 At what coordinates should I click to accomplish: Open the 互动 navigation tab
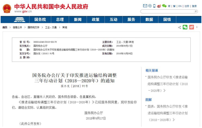[x=114, y=19]
